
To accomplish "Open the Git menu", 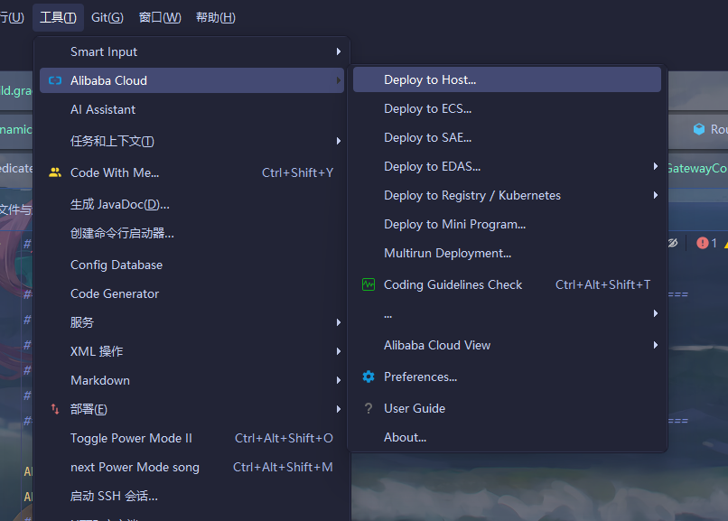I will click(x=107, y=16).
